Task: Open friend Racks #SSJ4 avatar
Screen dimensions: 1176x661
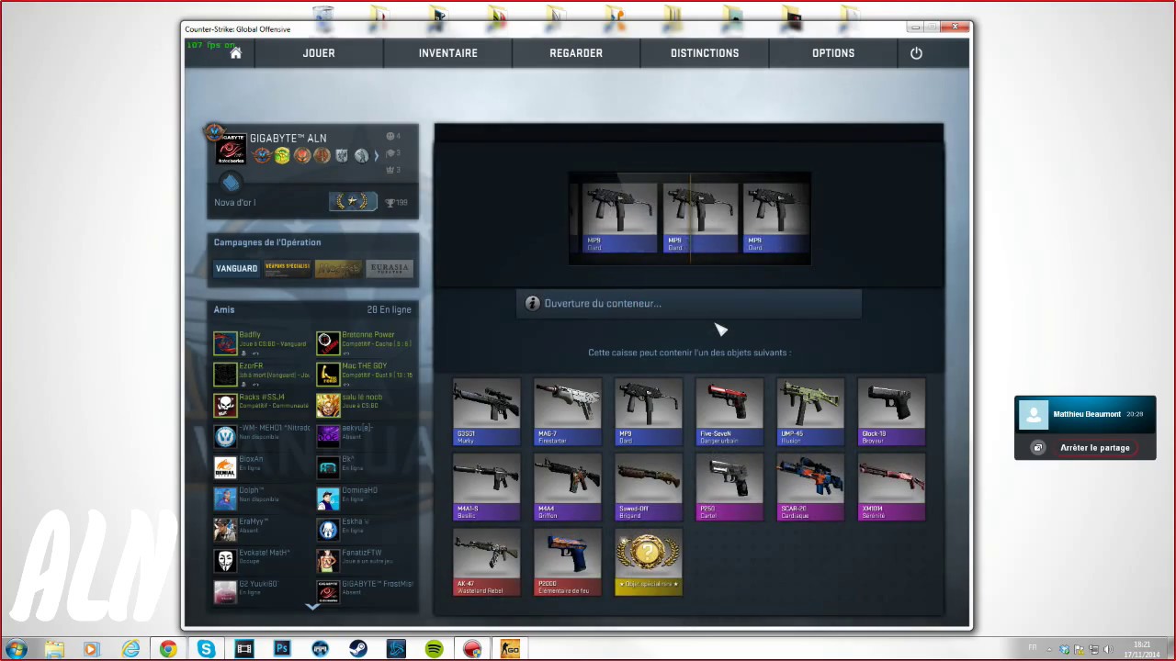Action: click(225, 406)
